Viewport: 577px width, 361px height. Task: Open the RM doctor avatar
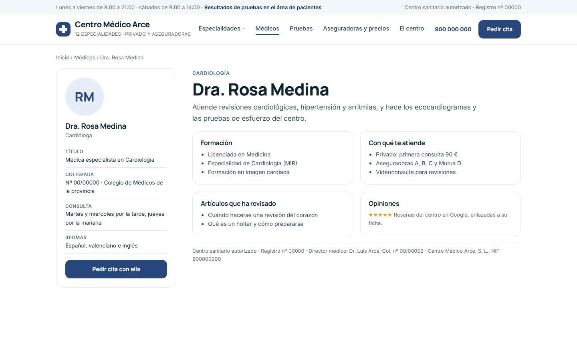tap(85, 97)
